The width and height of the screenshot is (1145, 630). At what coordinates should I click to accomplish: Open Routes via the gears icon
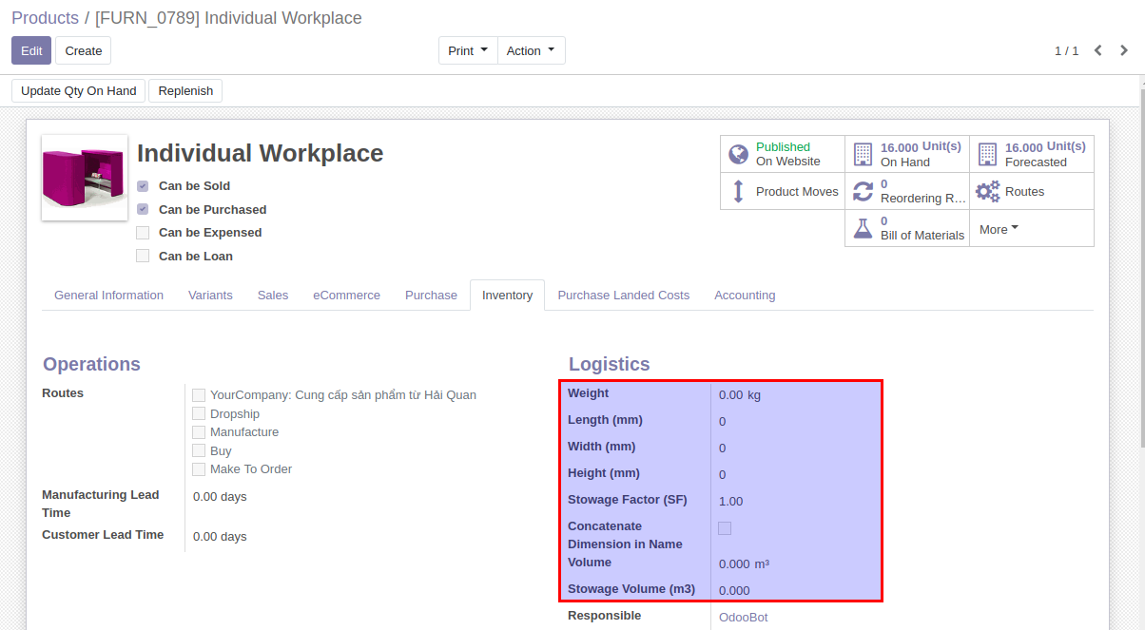tap(987, 191)
